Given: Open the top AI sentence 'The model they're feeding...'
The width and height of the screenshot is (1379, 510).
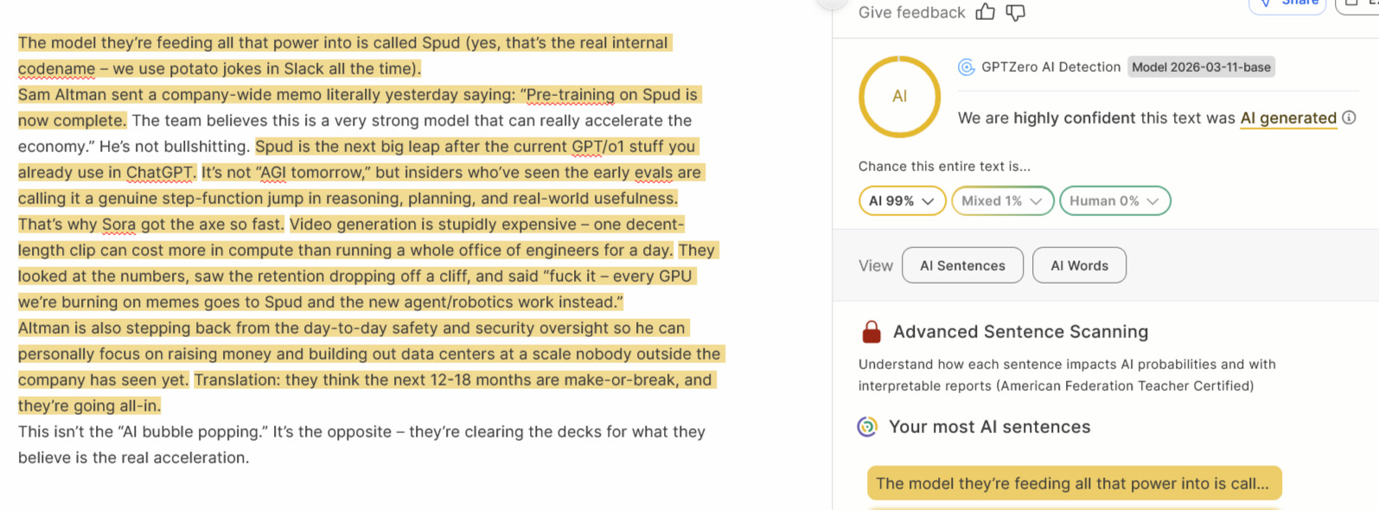Looking at the screenshot, I should click(x=1074, y=483).
